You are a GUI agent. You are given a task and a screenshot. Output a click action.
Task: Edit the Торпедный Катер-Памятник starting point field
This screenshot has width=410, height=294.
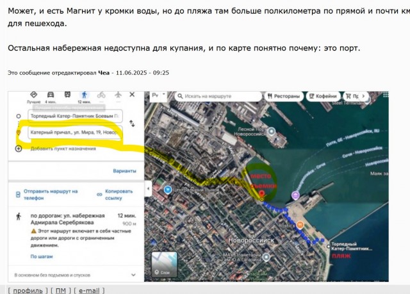pyautogui.click(x=75, y=116)
